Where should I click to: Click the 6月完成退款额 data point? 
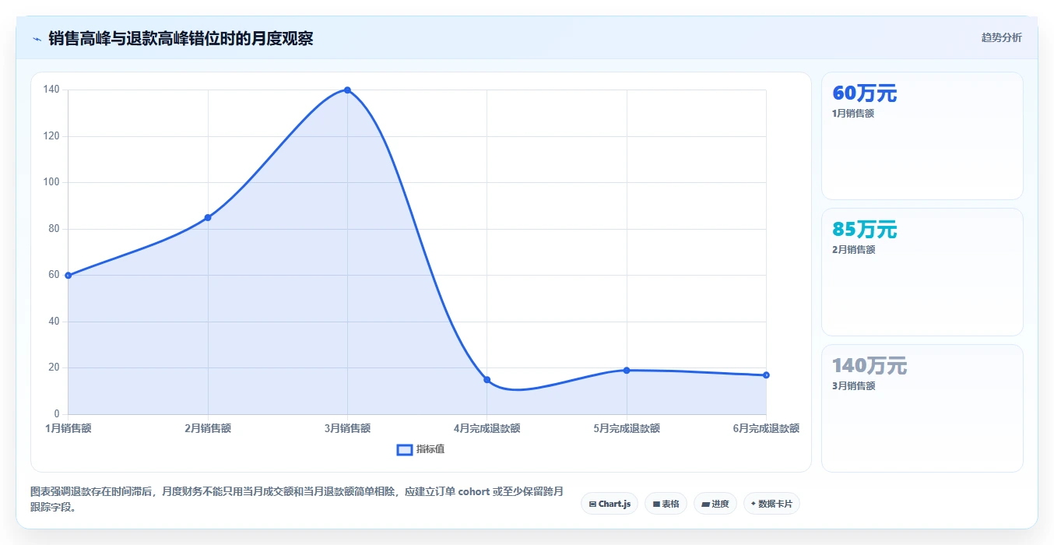766,375
